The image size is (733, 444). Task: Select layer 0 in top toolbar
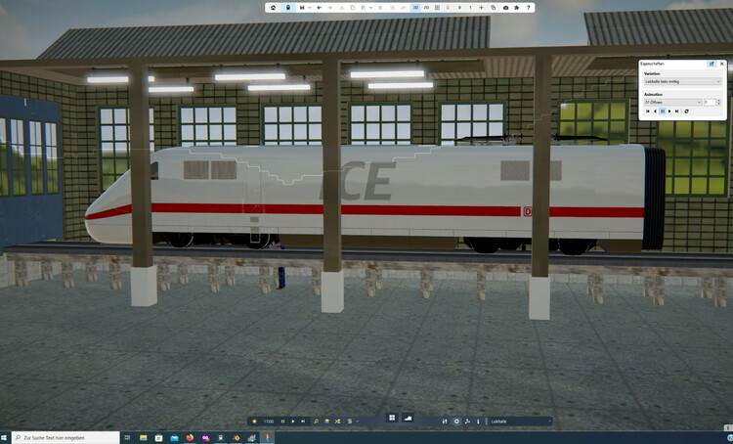pyautogui.click(x=460, y=8)
